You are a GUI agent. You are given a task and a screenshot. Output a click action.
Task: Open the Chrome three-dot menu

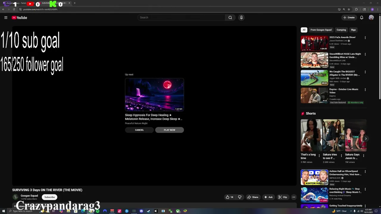point(377,9)
